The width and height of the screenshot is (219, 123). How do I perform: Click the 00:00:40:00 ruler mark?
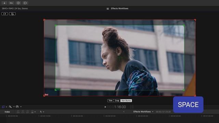(143, 116)
